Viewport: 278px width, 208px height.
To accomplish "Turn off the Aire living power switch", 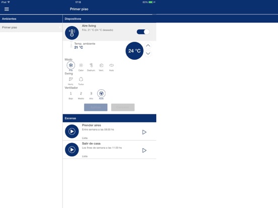I will [x=143, y=32].
